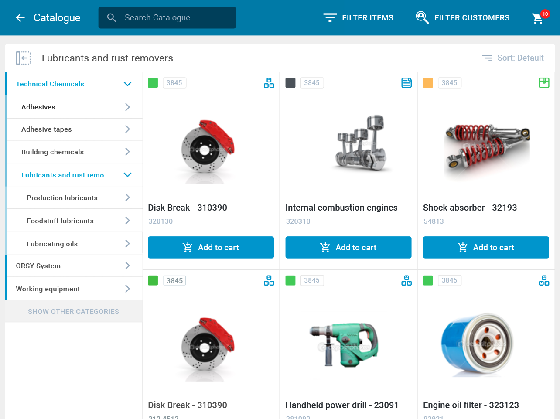
Task: Click green swatch on Handheld power drill card
Action: click(x=290, y=280)
